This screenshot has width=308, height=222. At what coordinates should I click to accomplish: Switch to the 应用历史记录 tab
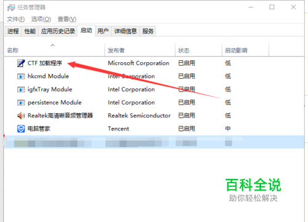tap(58, 31)
